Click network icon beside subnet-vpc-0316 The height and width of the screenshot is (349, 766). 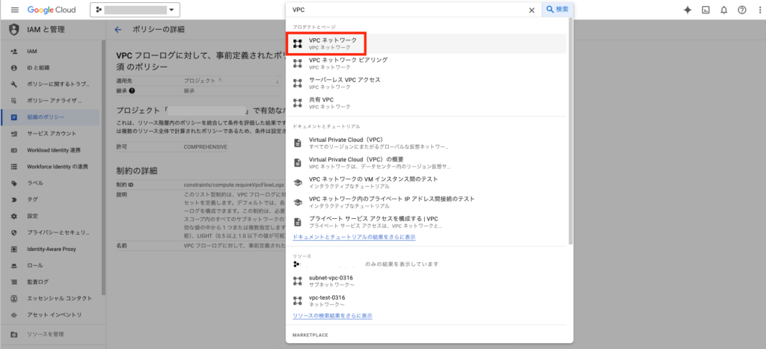point(297,281)
